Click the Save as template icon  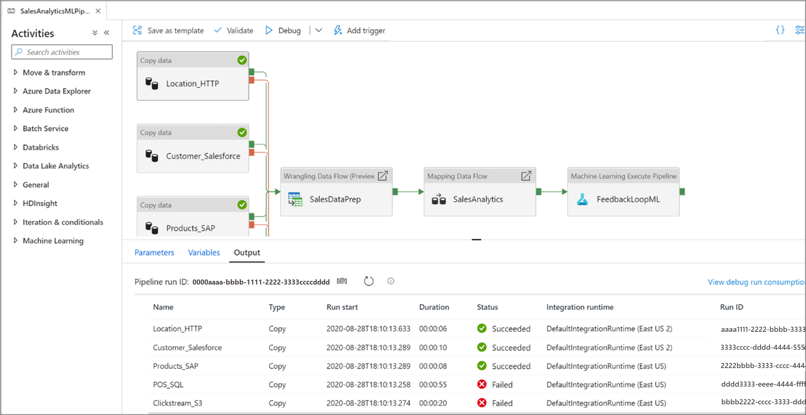(x=137, y=30)
